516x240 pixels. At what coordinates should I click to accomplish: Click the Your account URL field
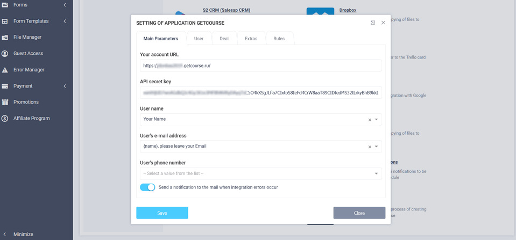260,66
